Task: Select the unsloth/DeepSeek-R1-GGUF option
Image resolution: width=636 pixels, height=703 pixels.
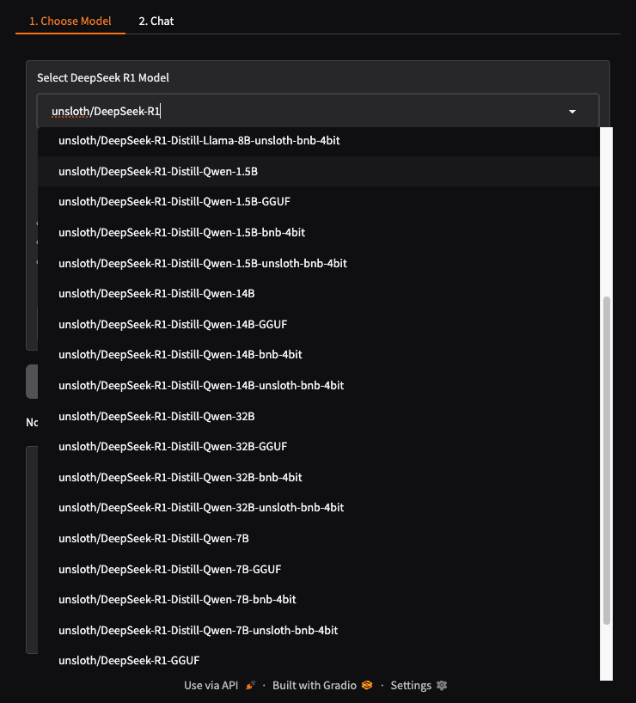Action: pos(129,661)
